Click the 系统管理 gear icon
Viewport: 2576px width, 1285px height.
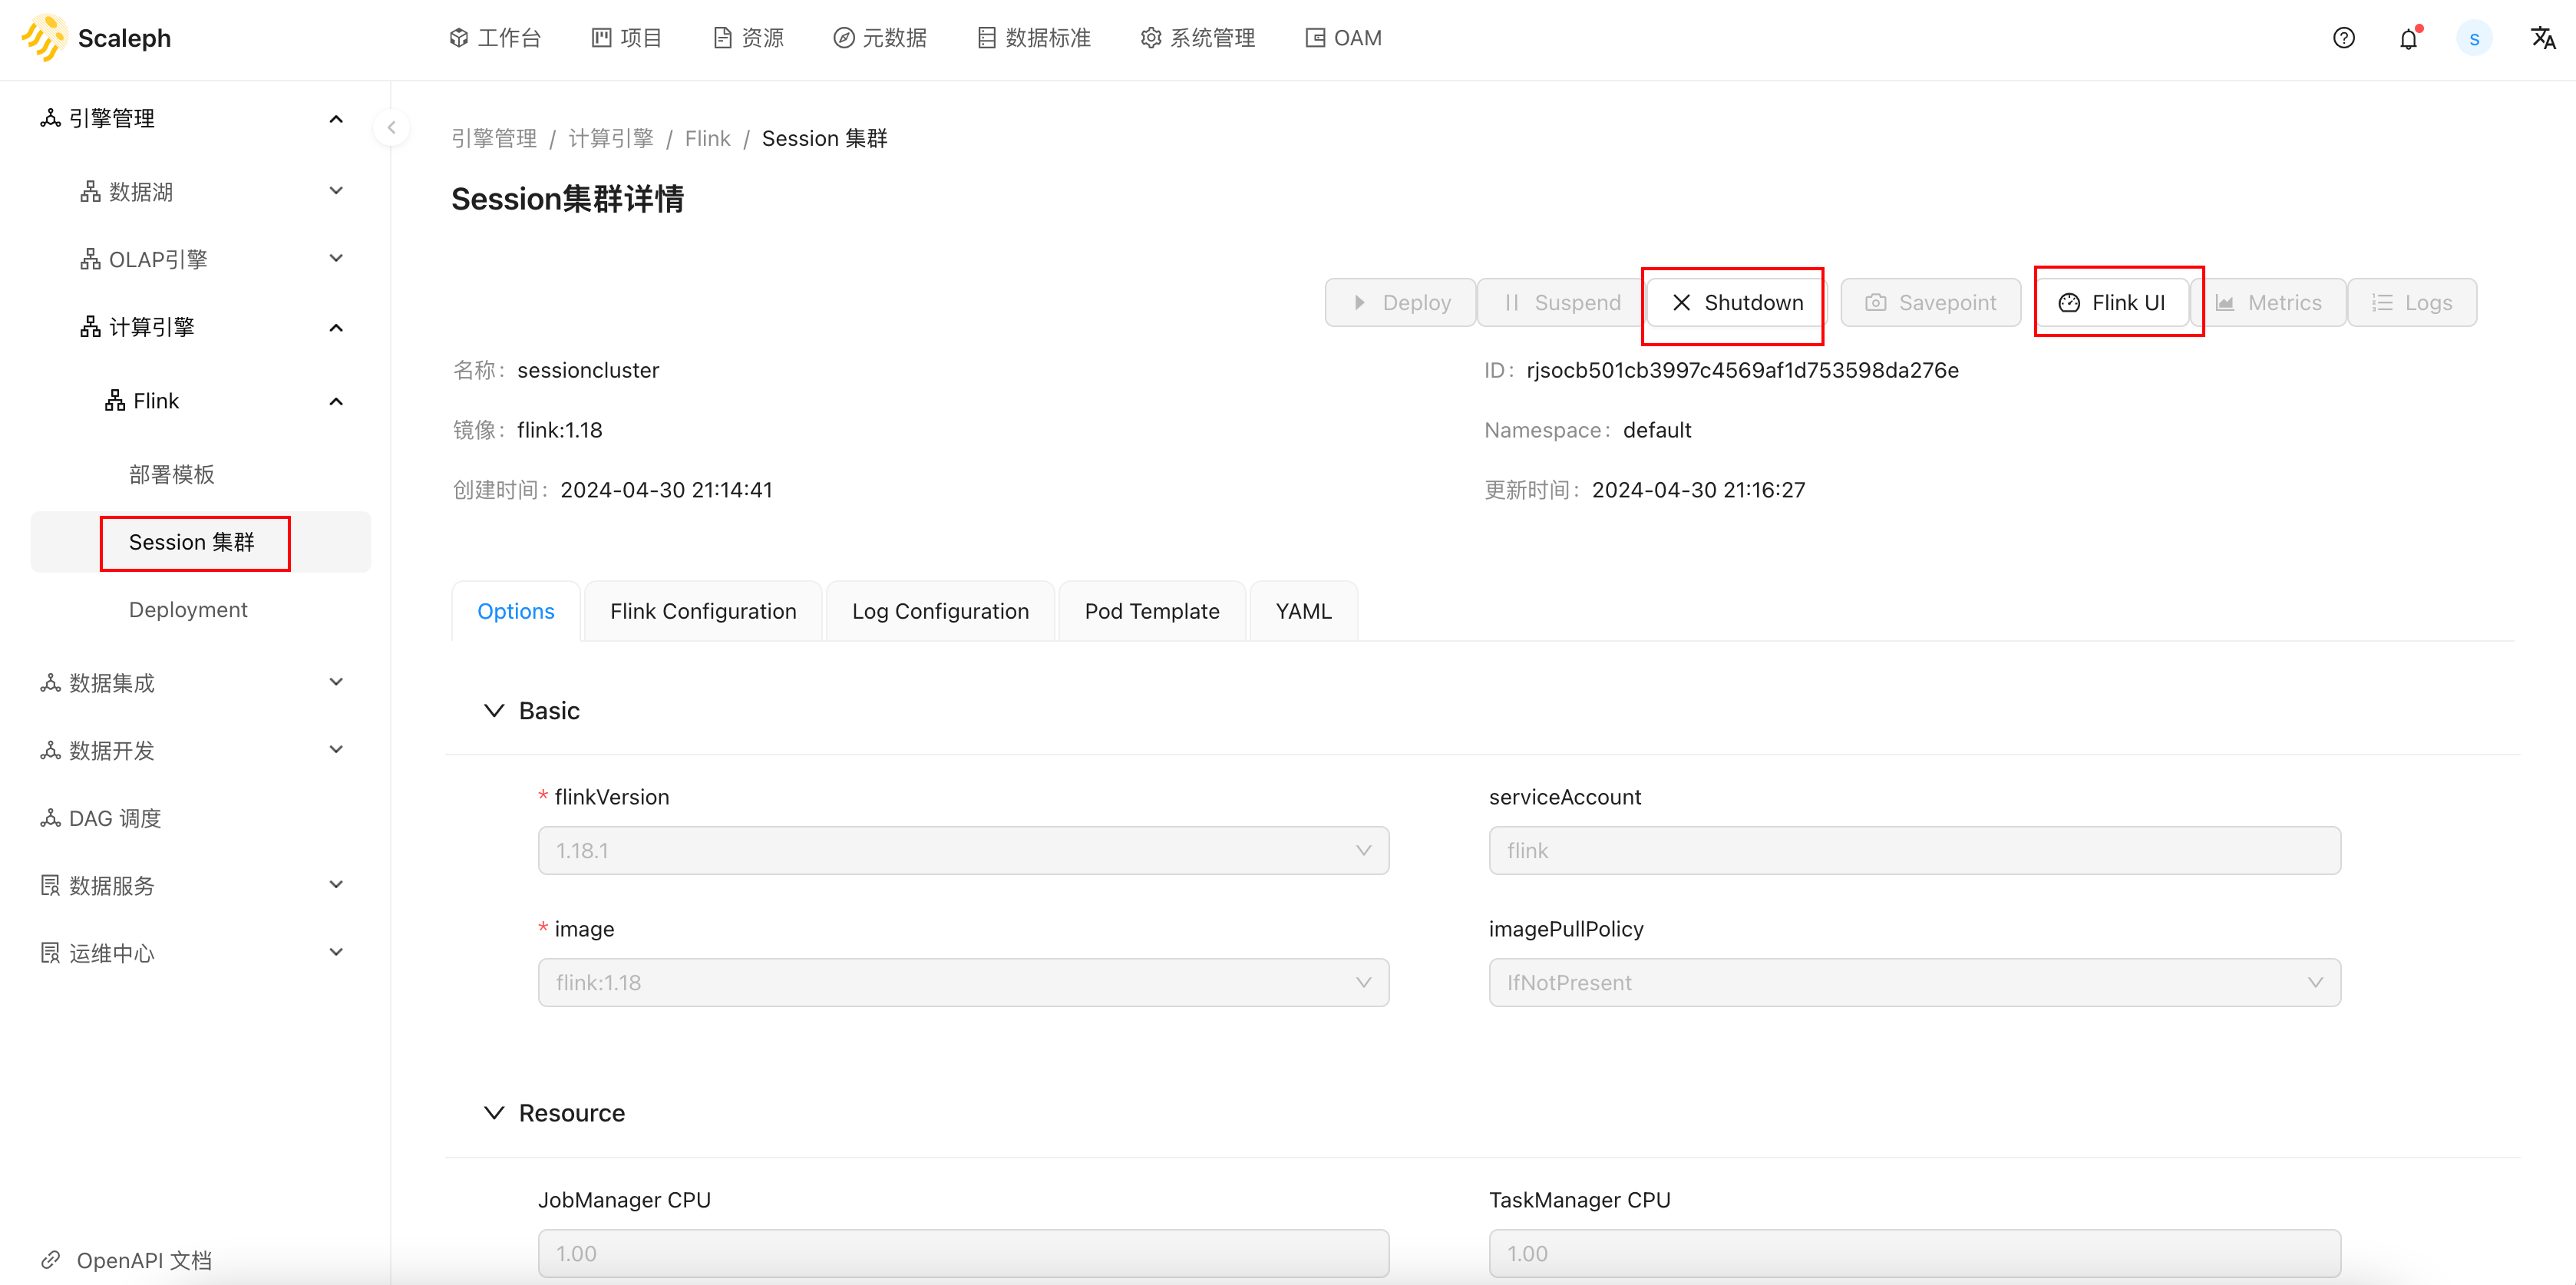point(1151,38)
